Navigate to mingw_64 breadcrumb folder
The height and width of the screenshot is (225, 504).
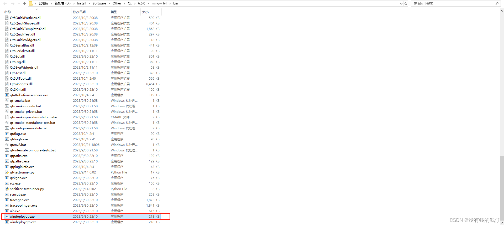point(159,3)
